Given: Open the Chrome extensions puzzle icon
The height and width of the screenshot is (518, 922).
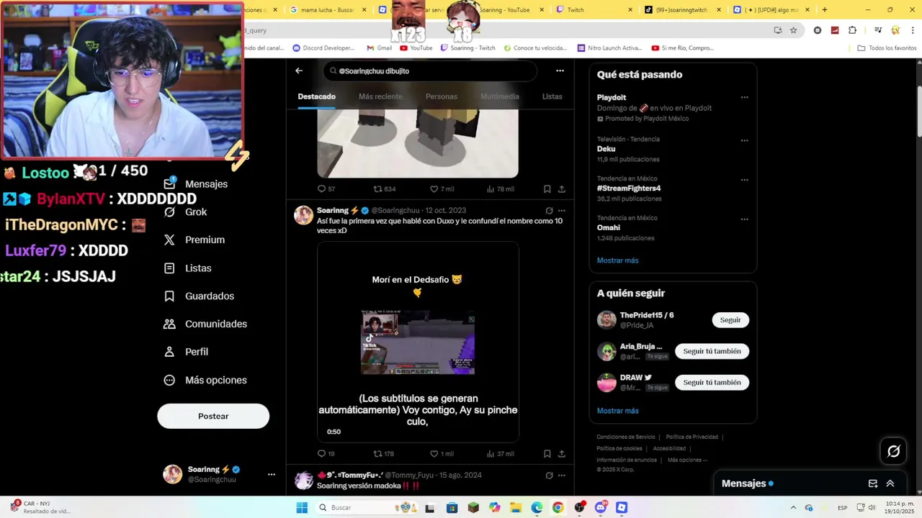Looking at the screenshot, I should (x=852, y=30).
